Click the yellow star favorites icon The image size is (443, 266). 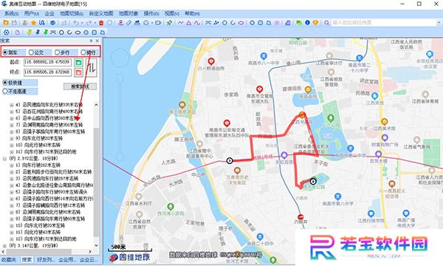pyautogui.click(x=34, y=23)
